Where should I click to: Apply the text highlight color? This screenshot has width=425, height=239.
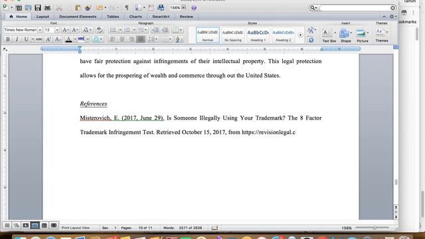(x=81, y=39)
